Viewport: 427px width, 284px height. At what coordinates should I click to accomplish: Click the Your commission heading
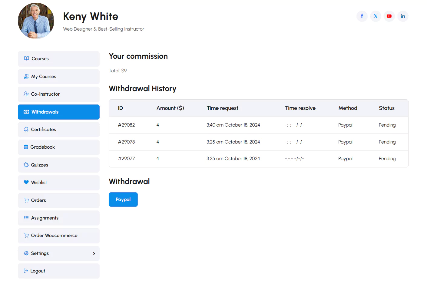(x=138, y=56)
